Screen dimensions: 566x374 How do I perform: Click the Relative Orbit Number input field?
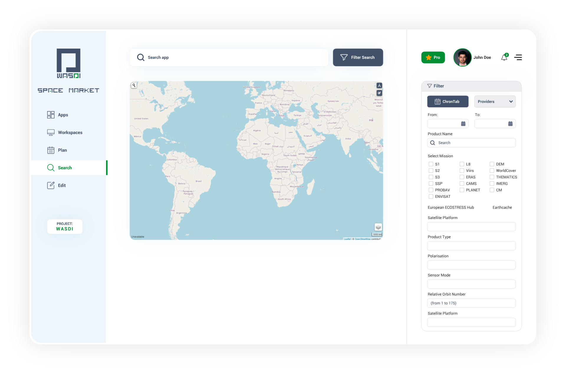coord(471,303)
